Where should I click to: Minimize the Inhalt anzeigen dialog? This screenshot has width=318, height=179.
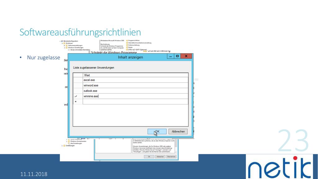click(170, 56)
